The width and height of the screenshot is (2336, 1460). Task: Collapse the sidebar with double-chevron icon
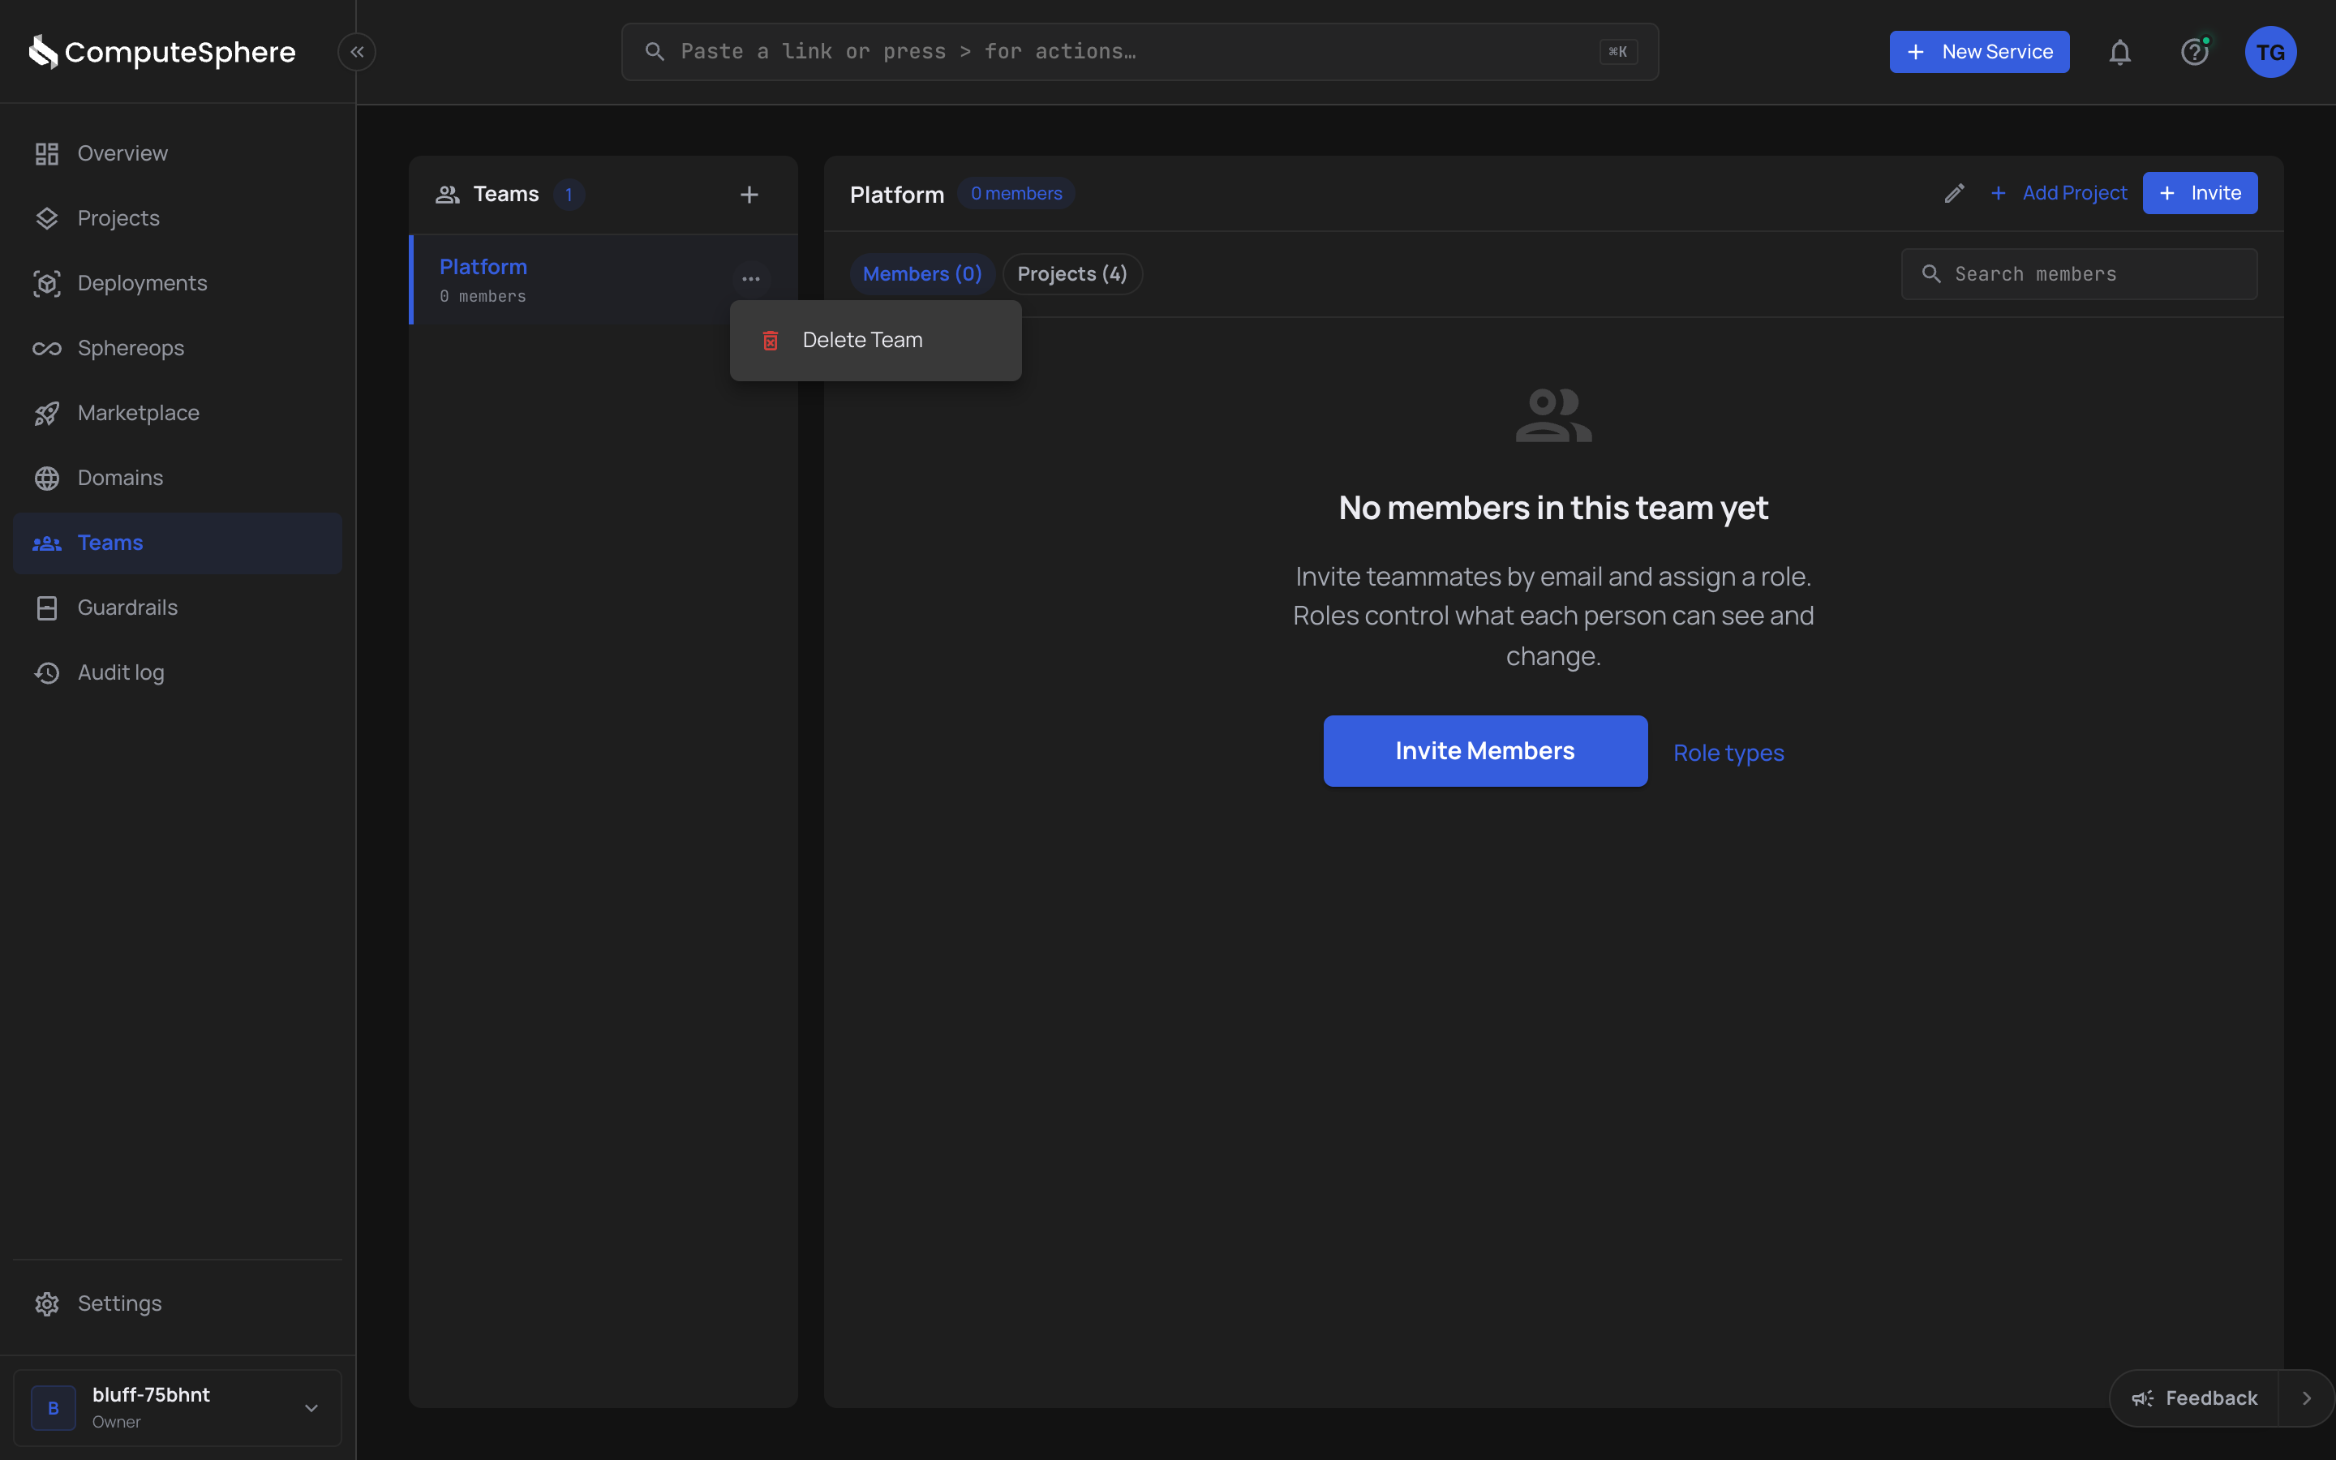(357, 52)
